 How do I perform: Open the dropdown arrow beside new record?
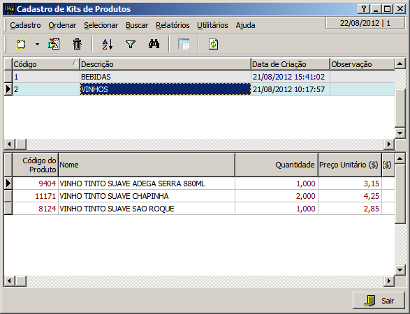pos(38,44)
